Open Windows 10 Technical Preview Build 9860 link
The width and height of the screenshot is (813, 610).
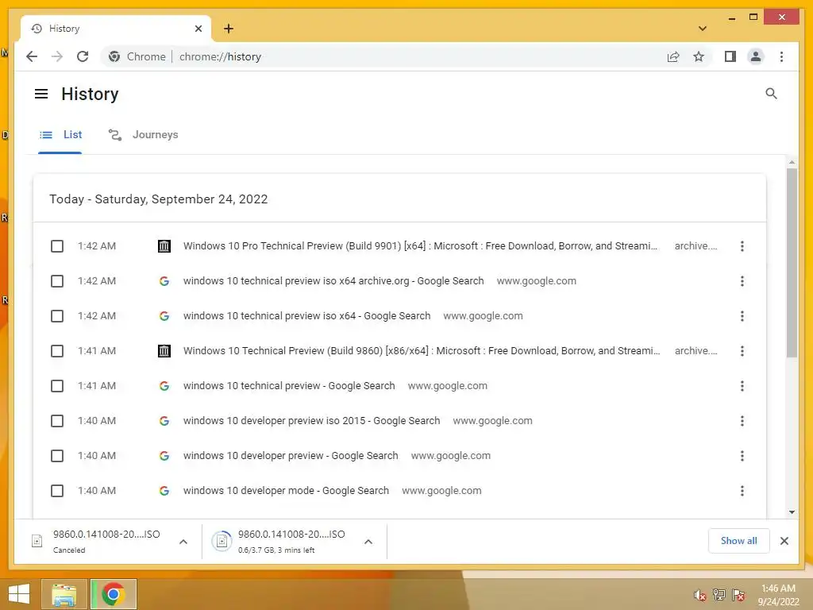click(x=422, y=351)
